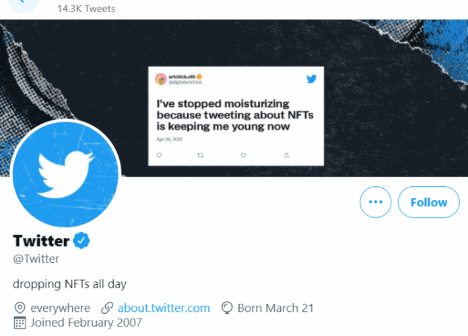Click the artchick.eth avatar in banner tweet

click(x=160, y=79)
